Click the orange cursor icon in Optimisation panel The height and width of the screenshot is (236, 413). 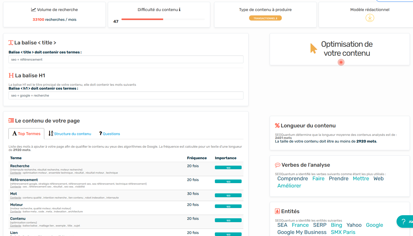coord(313,48)
